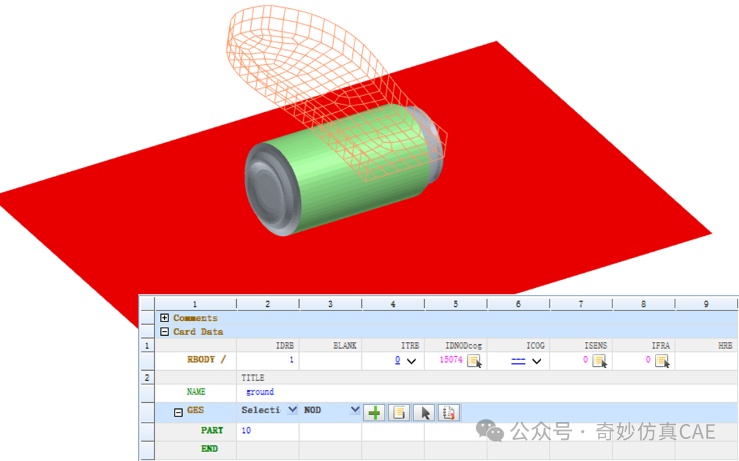The width and height of the screenshot is (739, 461).
Task: Open the ITRB dropdown arrow
Action: coord(411,361)
